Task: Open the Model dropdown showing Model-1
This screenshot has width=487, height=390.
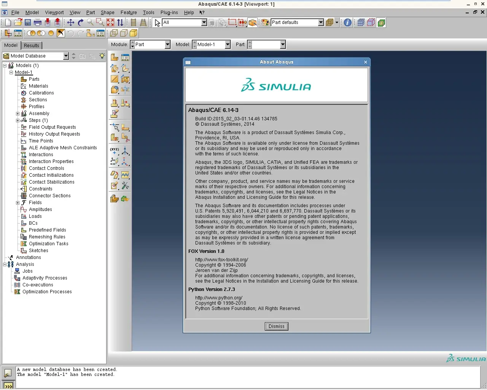Action: pos(228,45)
